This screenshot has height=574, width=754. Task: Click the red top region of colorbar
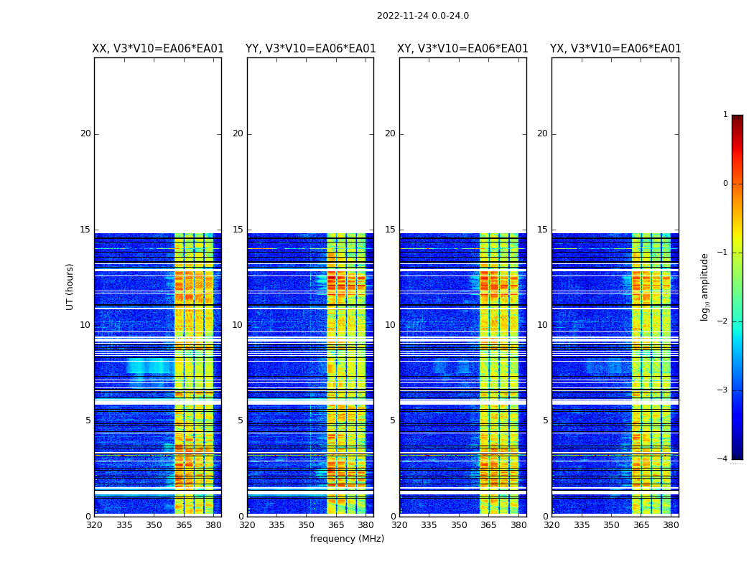[737, 139]
